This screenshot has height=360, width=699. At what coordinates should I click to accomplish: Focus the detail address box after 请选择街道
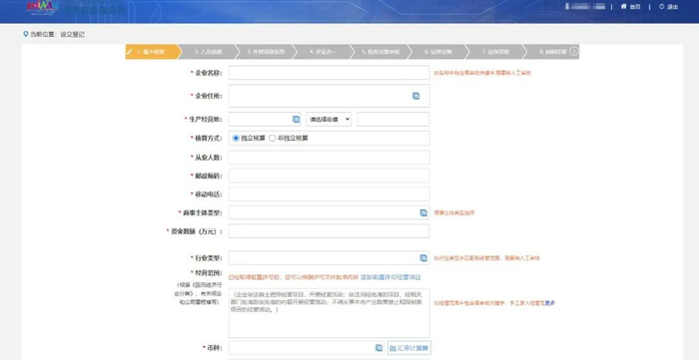[x=393, y=120]
